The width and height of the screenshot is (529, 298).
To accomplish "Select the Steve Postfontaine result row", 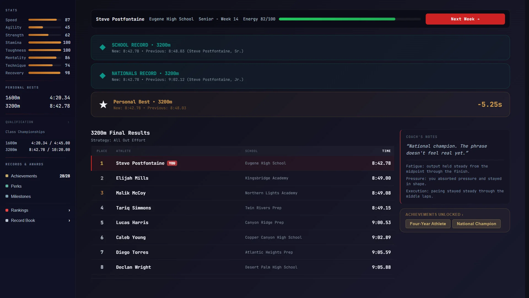I will pos(242,163).
